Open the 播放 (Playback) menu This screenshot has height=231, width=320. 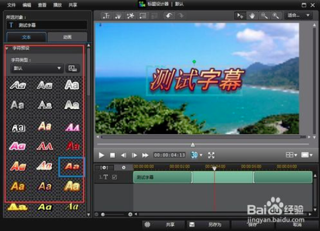[x=57, y=5]
